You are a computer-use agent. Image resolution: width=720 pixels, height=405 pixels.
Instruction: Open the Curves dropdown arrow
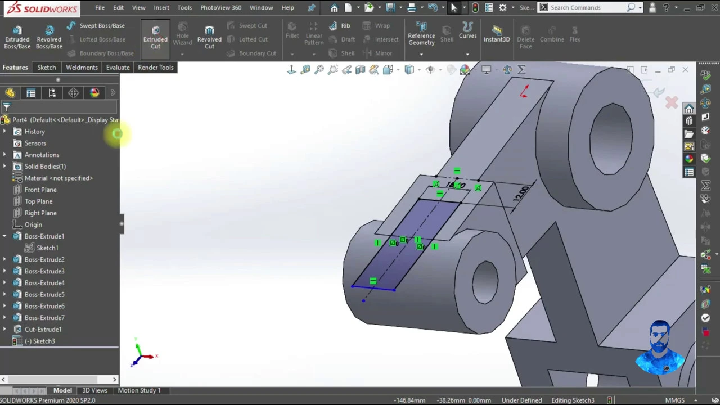pyautogui.click(x=467, y=54)
